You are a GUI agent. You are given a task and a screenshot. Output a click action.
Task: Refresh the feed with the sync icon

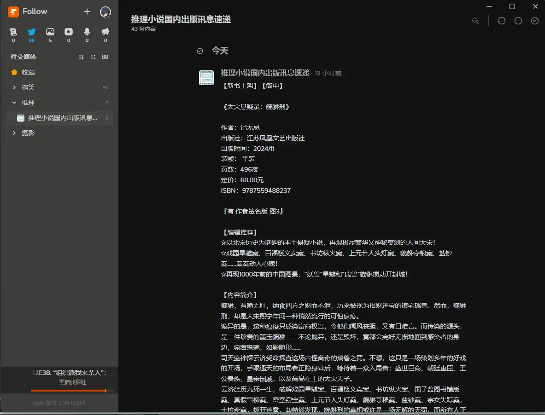(501, 21)
